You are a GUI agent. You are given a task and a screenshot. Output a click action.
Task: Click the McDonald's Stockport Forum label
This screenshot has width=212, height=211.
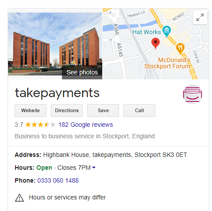click(167, 63)
